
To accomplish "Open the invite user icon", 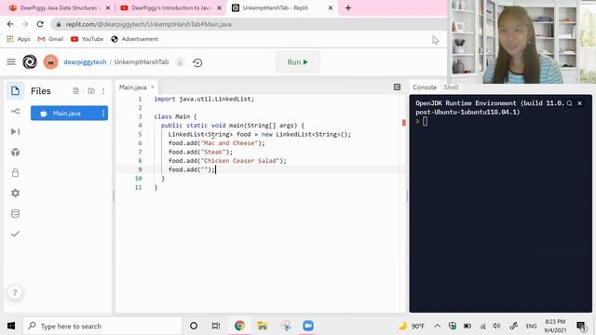I will point(180,62).
